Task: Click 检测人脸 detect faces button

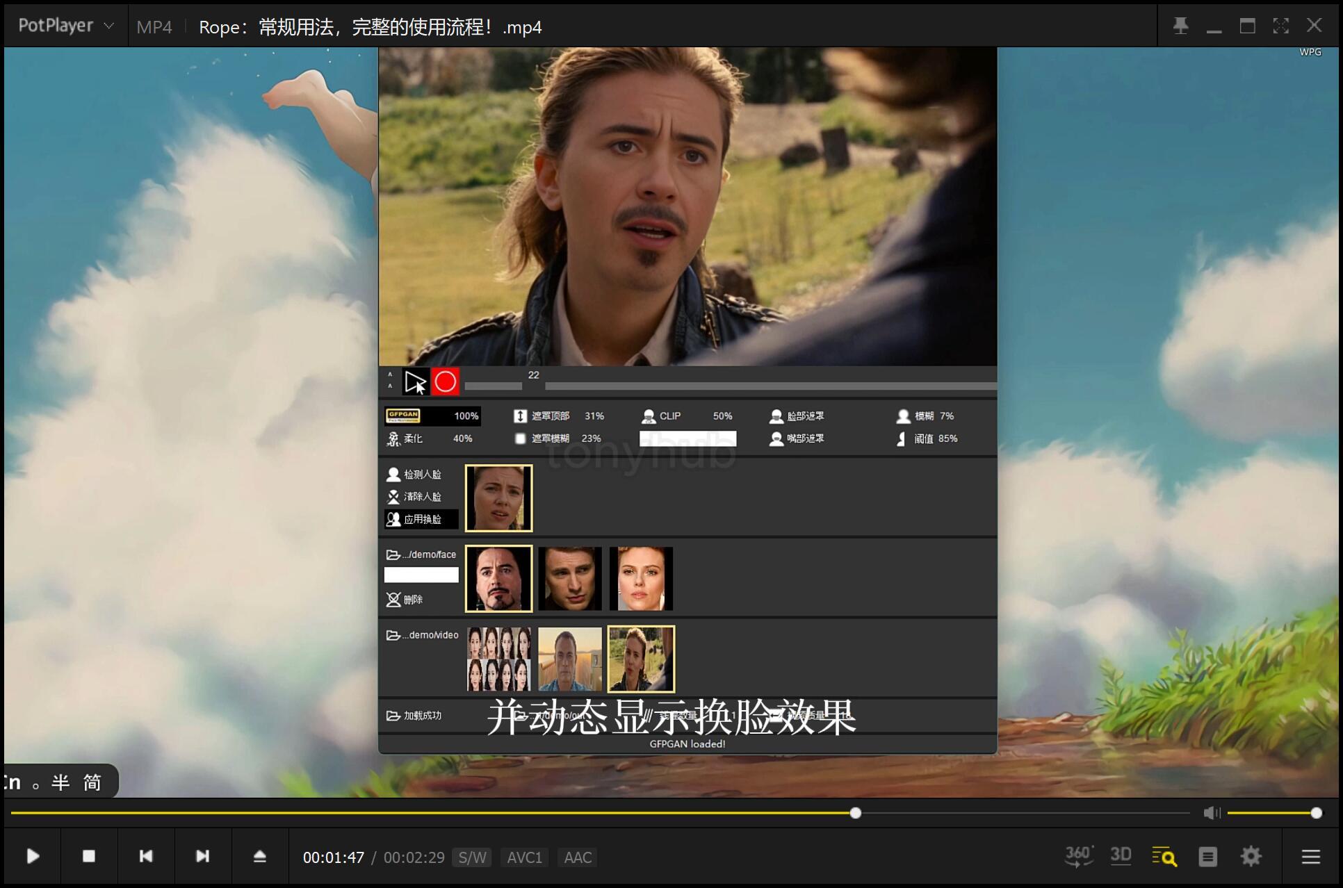Action: coord(414,474)
